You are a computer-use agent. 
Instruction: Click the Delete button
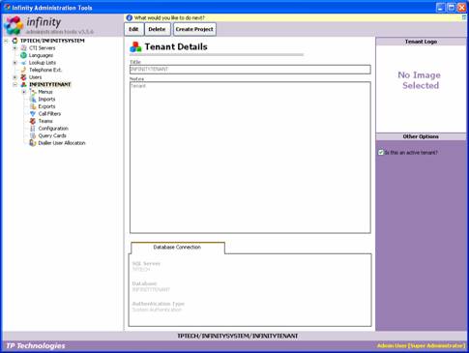tap(157, 29)
